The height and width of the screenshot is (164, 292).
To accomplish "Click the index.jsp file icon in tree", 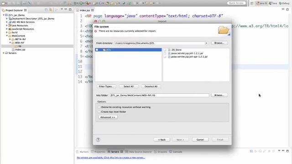I will [x=13, y=50].
